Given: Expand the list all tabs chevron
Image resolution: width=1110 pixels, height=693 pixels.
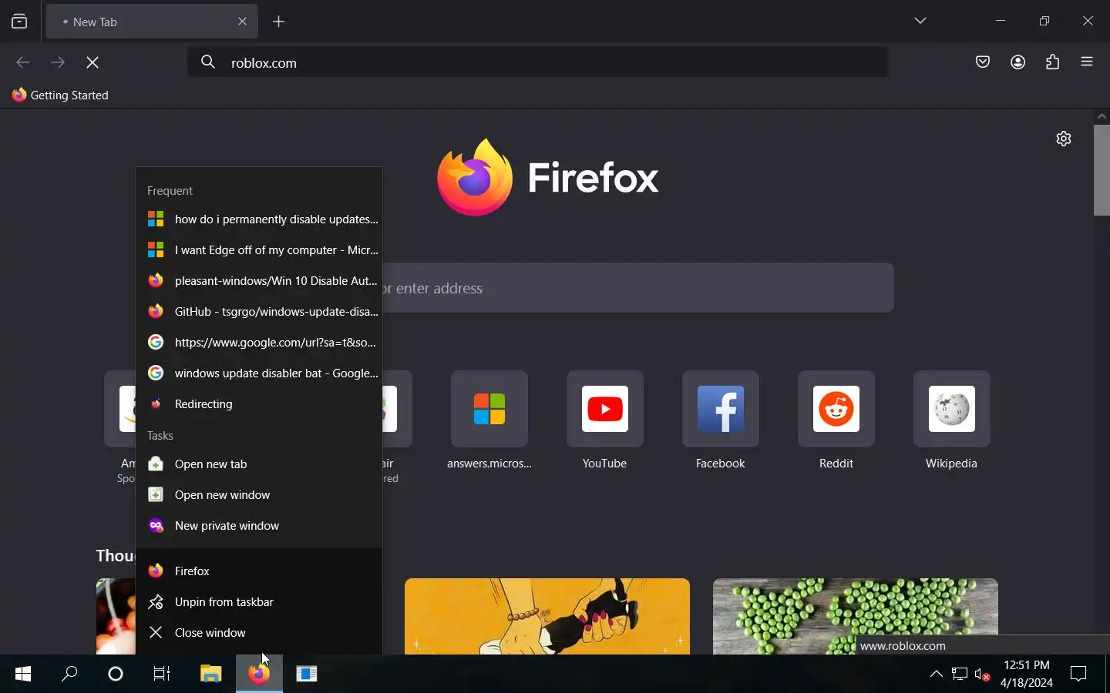Looking at the screenshot, I should point(921,22).
